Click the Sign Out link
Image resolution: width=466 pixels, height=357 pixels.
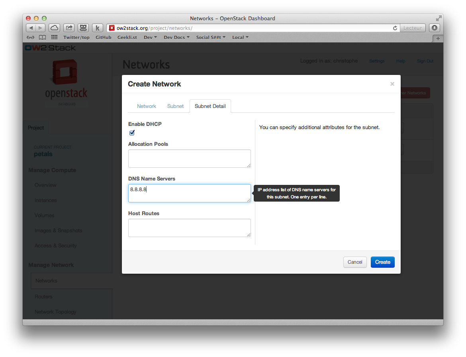point(425,61)
